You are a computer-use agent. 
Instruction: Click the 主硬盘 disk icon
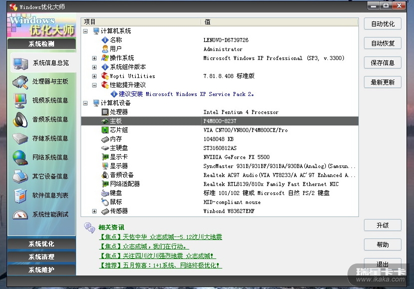pos(105,148)
